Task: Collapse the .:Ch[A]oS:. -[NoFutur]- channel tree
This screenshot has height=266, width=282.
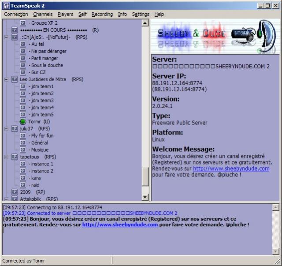Action: click(x=6, y=37)
